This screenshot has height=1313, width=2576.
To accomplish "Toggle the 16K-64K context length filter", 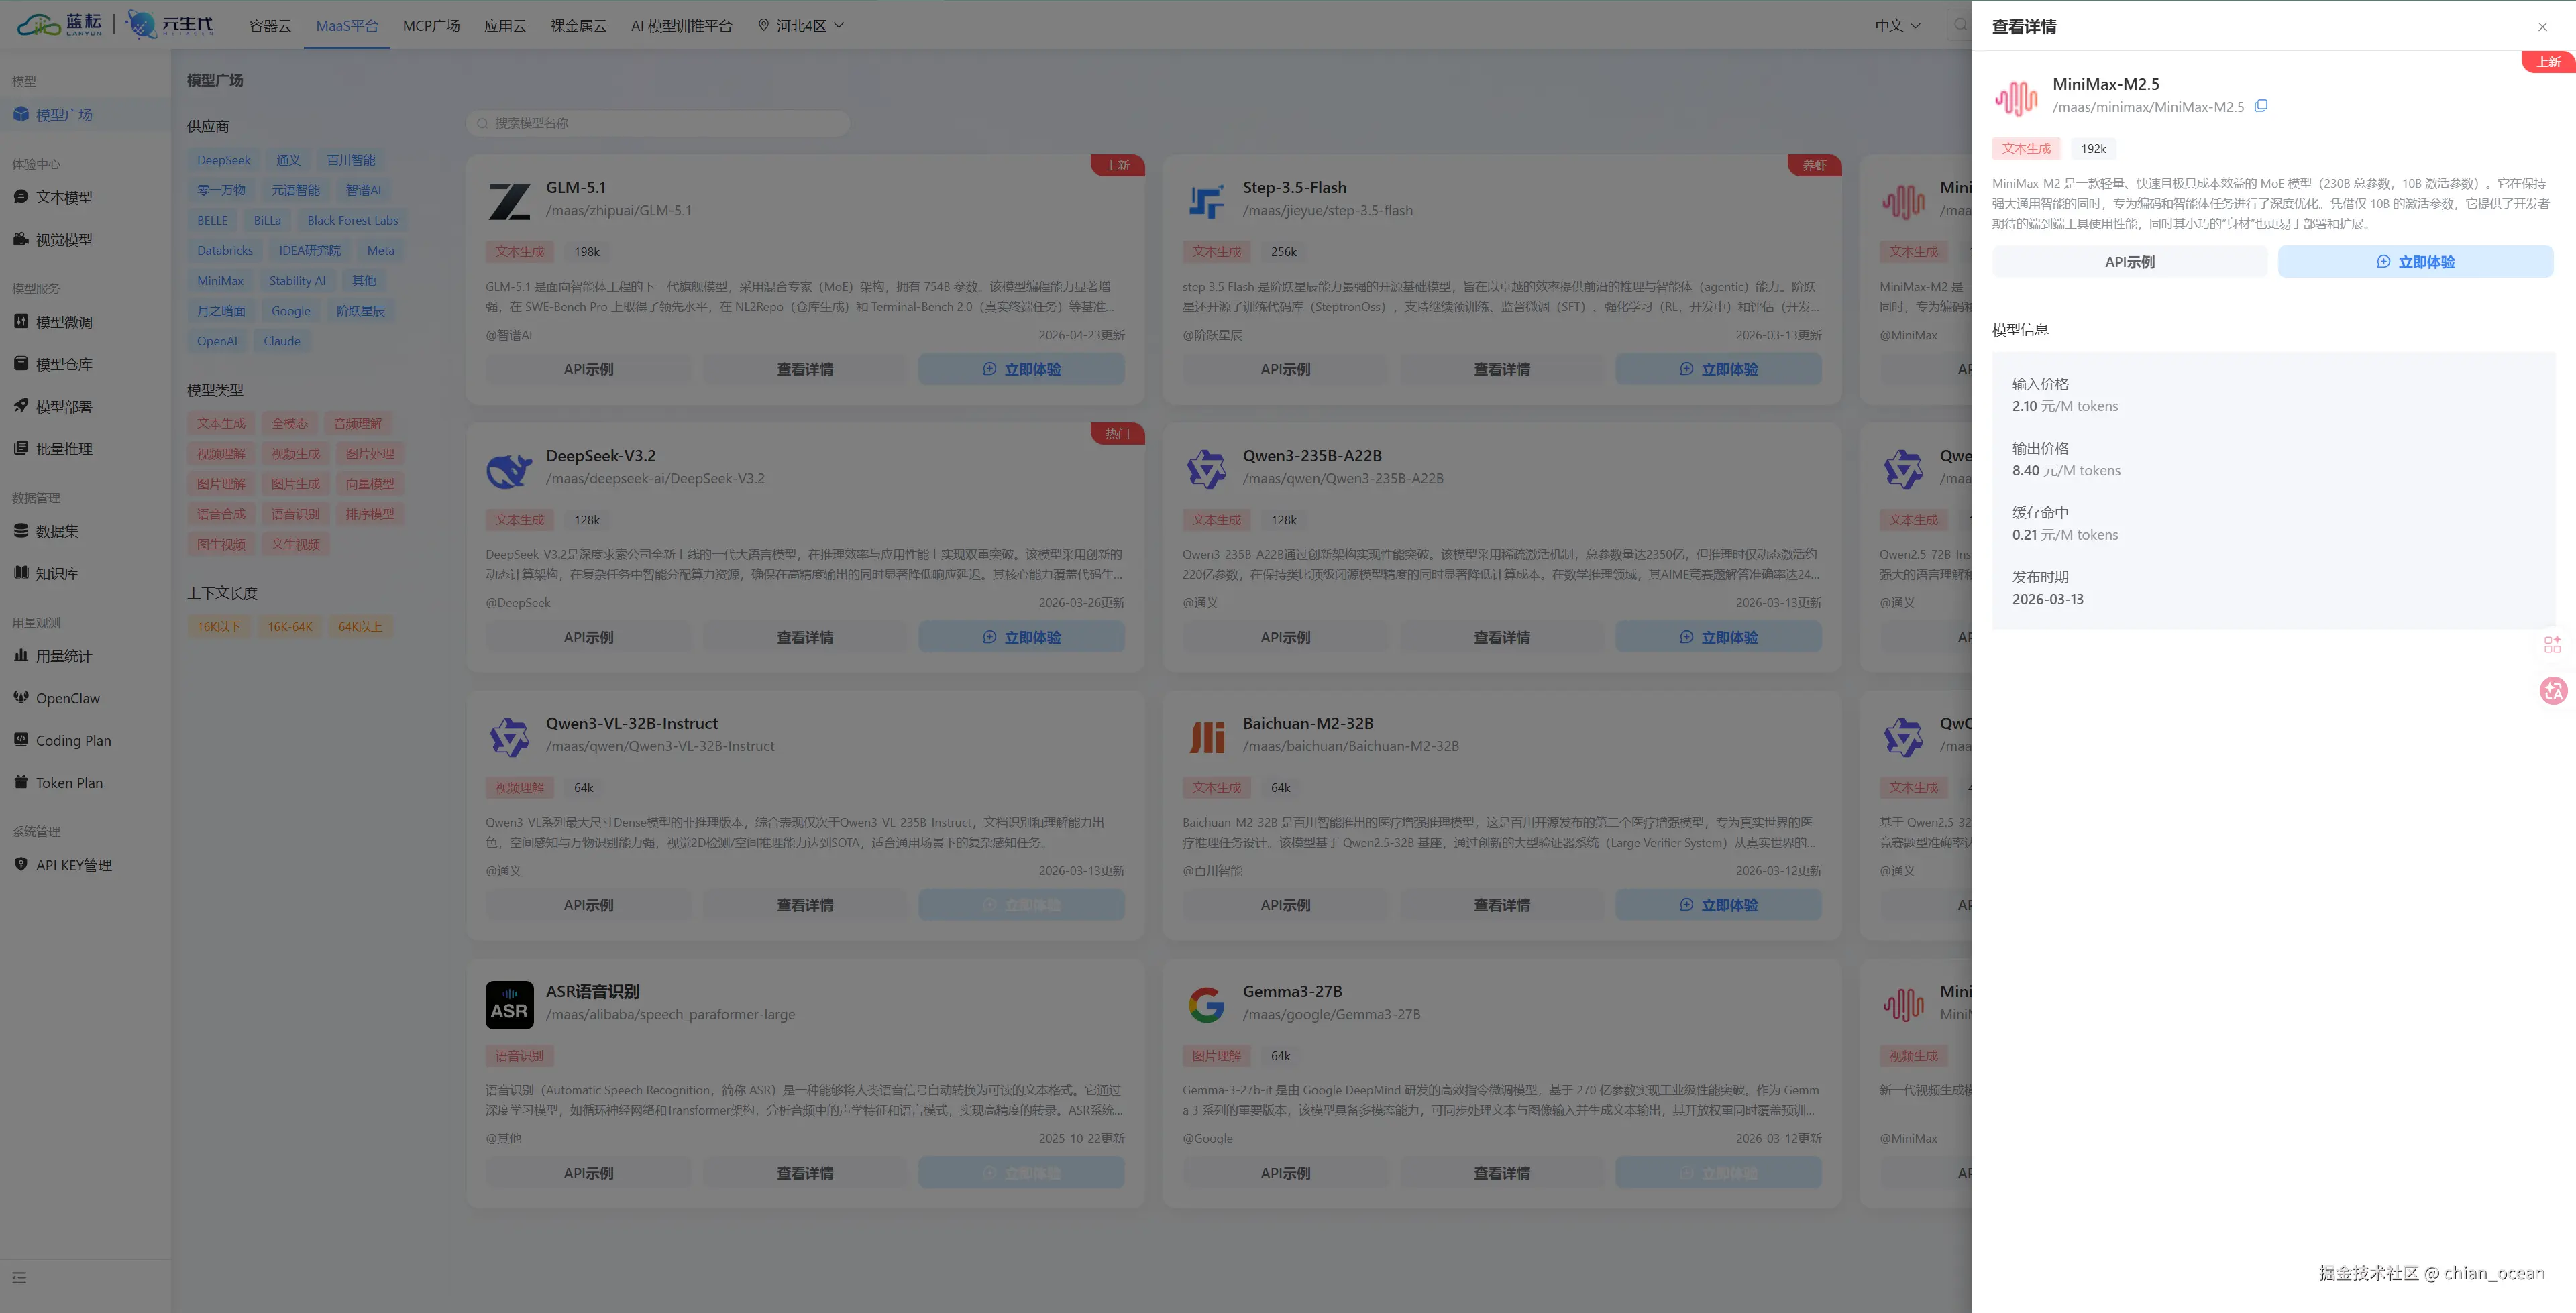I will pos(290,627).
